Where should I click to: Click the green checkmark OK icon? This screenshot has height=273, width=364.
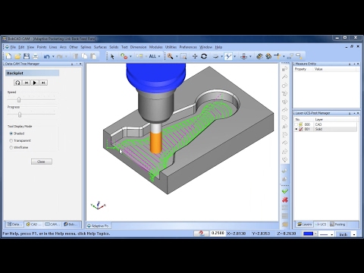(x=285, y=191)
